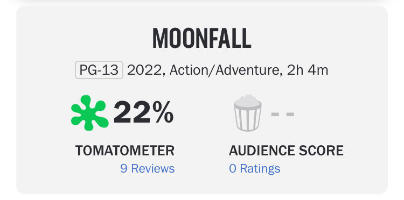Click the number 13 inside the rating badge
The width and height of the screenshot is (404, 200).
pos(110,70)
